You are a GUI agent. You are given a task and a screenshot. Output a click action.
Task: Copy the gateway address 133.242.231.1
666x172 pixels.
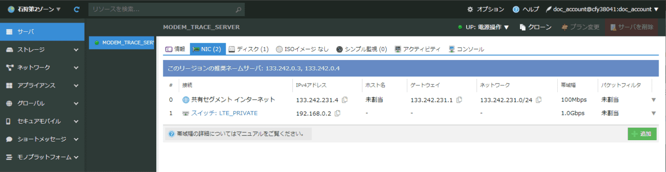459,100
